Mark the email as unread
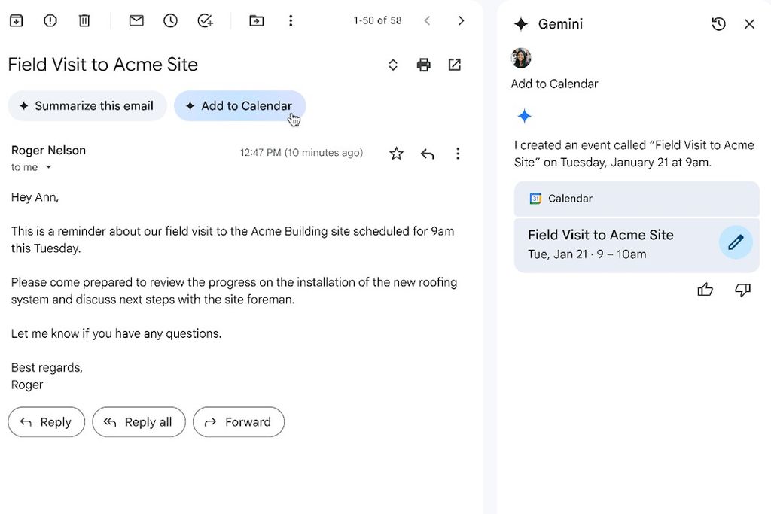The width and height of the screenshot is (771, 514). coord(136,20)
